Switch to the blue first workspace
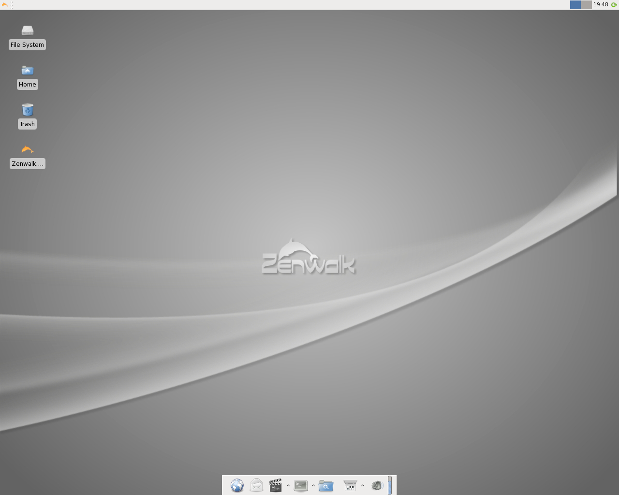619x495 pixels. tap(575, 5)
